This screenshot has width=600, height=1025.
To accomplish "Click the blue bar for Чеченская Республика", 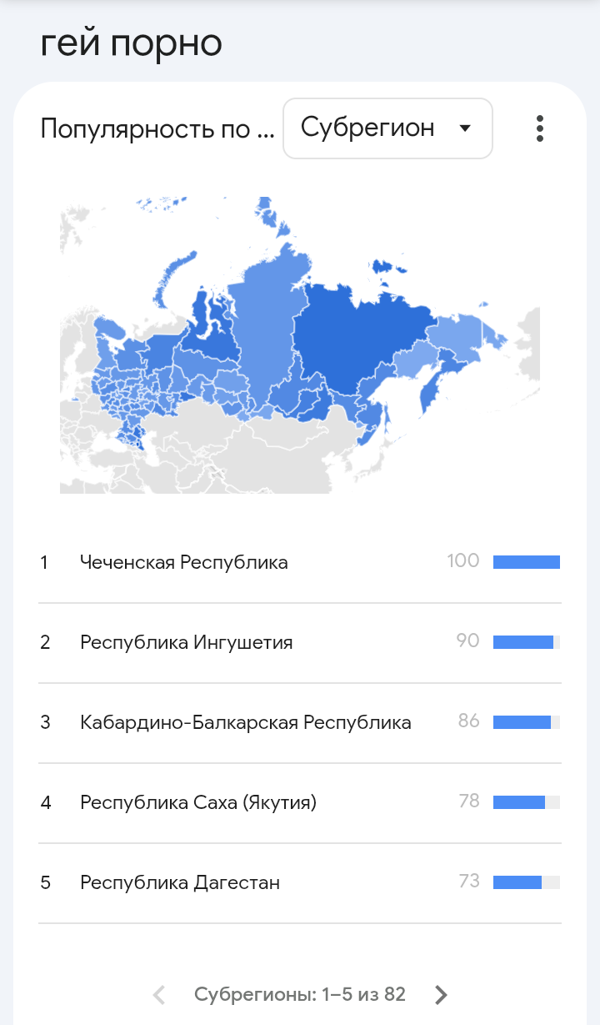I will pyautogui.click(x=526, y=562).
